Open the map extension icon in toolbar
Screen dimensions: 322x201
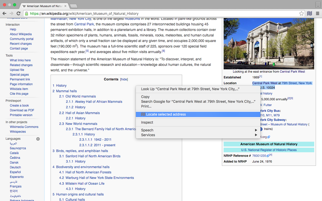(x=309, y=14)
